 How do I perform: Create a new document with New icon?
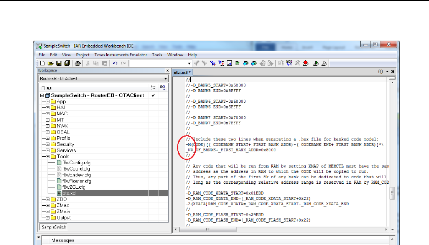pyautogui.click(x=42, y=63)
